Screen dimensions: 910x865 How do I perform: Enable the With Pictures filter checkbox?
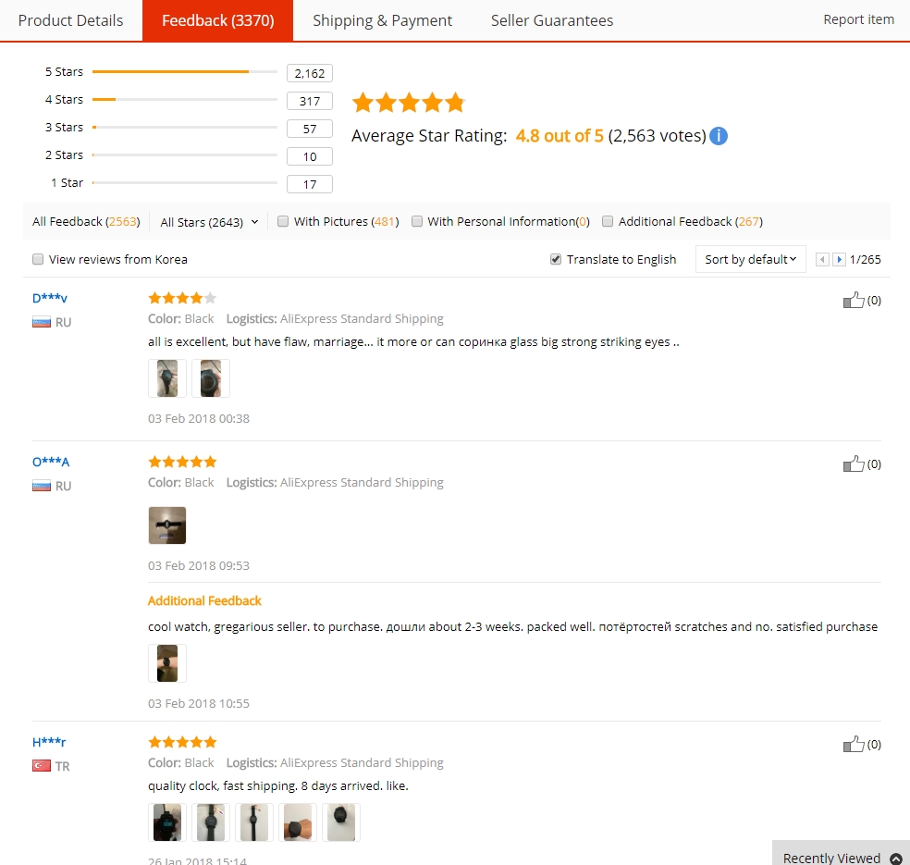[x=284, y=221]
